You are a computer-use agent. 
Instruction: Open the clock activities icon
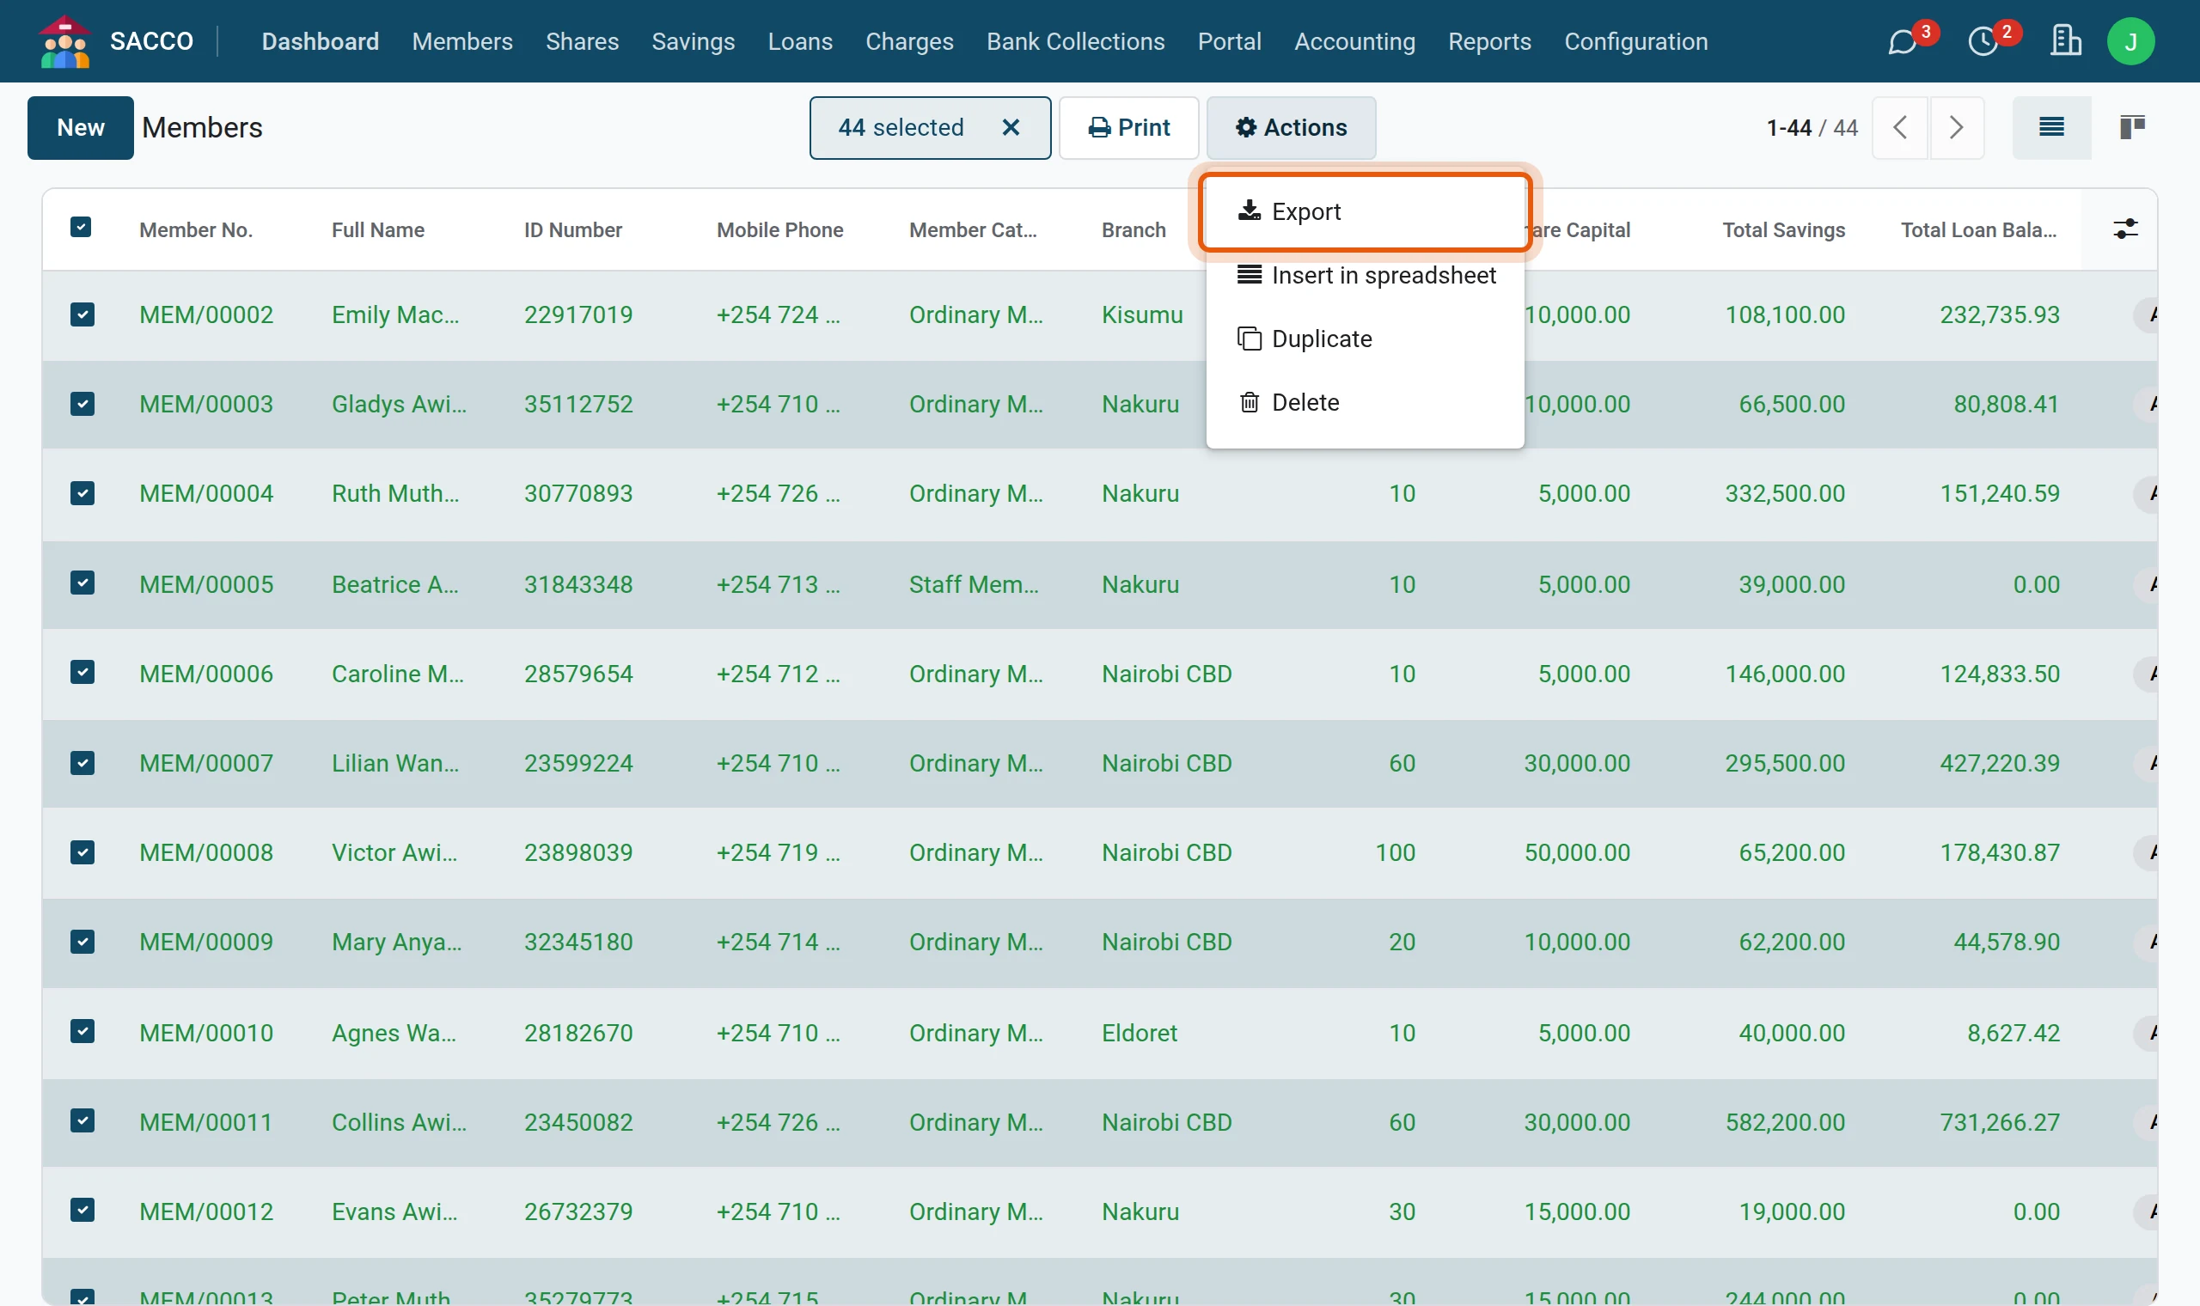point(1983,42)
